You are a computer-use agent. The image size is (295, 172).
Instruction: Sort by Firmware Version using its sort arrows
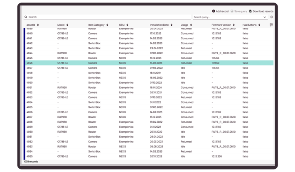234,25
